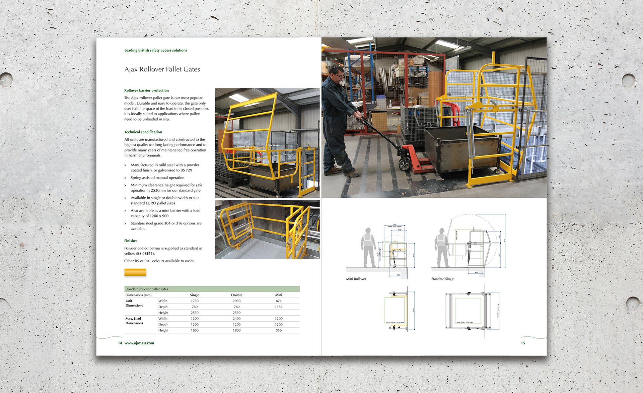Click the 'Standard Single' caption
This screenshot has width=643, height=393.
point(443,279)
